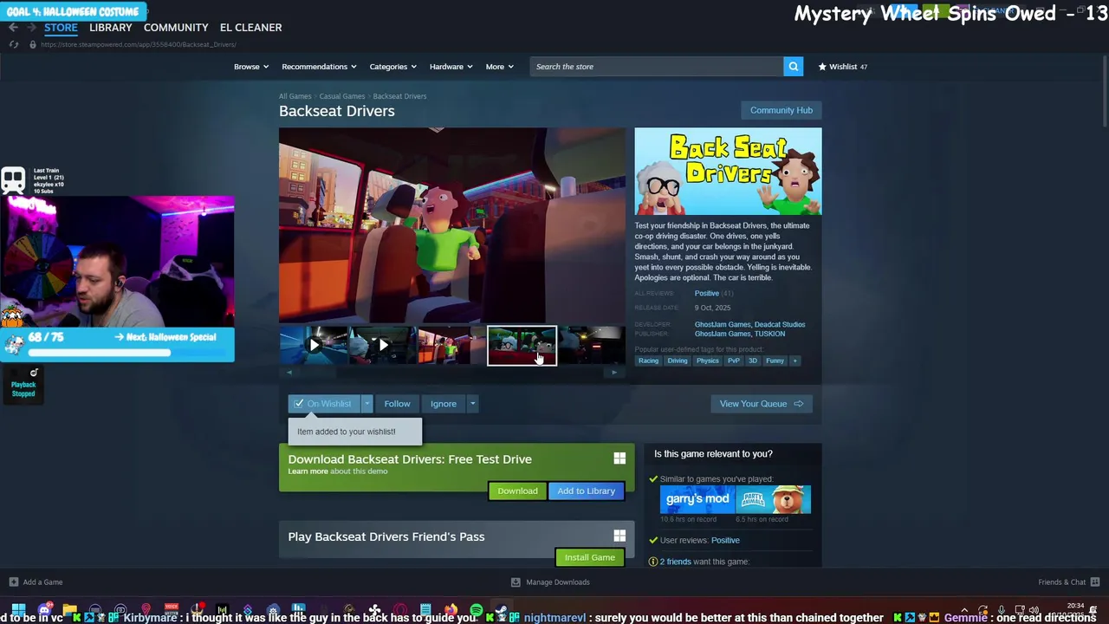Viewport: 1109px width, 624px height.
Task: Click Add to Library
Action: pos(586,491)
